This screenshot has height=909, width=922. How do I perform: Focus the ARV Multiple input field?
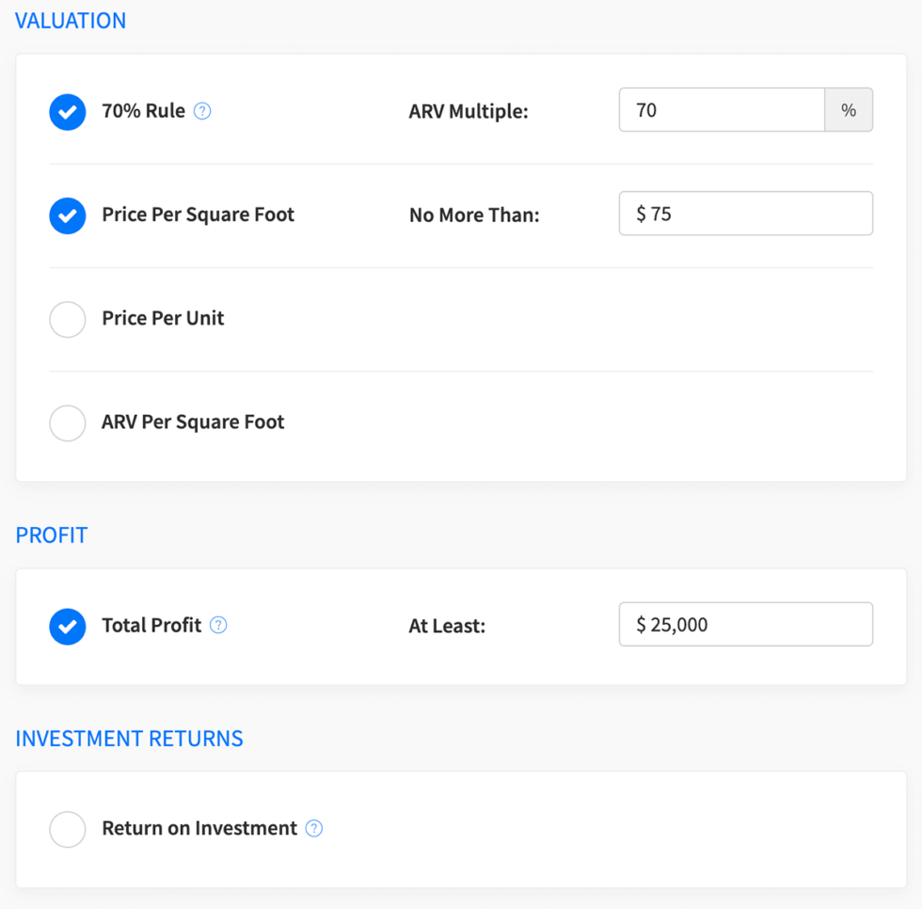722,110
